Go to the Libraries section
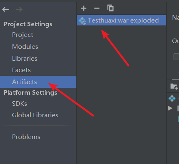The height and width of the screenshot is (164, 179). coord(25,59)
